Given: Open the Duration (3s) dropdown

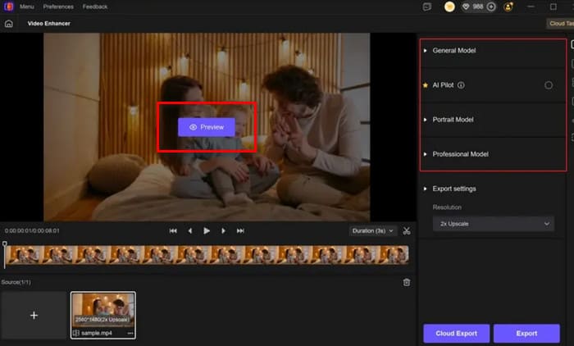Looking at the screenshot, I should coord(374,231).
